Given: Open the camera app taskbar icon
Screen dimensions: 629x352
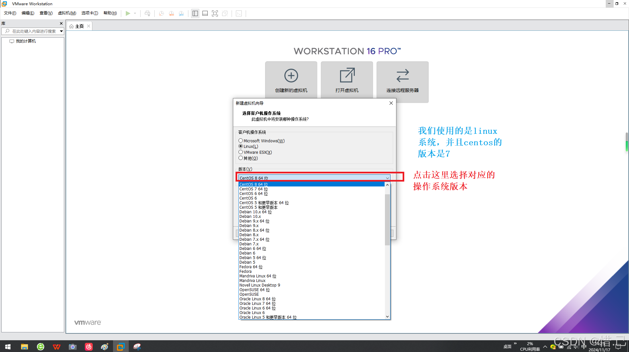Looking at the screenshot, I should coord(72,346).
